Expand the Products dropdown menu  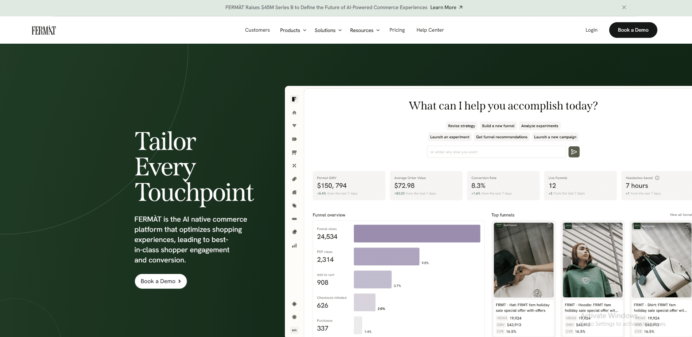pyautogui.click(x=293, y=30)
